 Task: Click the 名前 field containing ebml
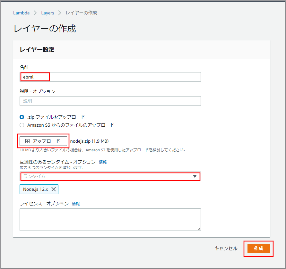110,77
